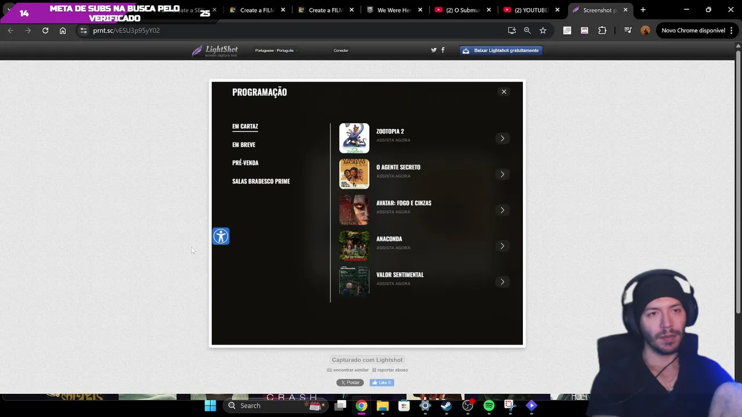The width and height of the screenshot is (742, 417).
Task: Click the X Postar share button
Action: (350, 382)
